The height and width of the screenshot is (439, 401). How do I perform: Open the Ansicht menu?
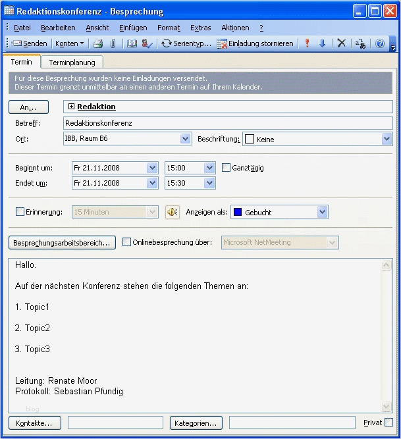point(97,28)
